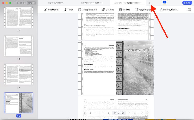This screenshot has width=194, height=120.
Task: Jump to first page arrow icon
Action: coord(103,113)
